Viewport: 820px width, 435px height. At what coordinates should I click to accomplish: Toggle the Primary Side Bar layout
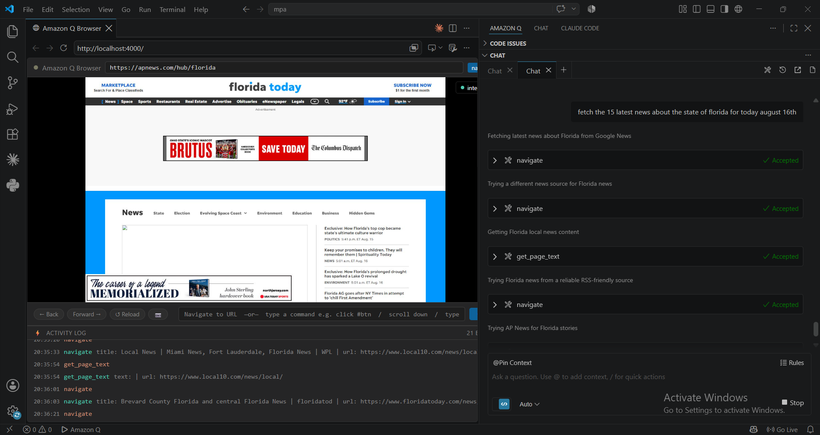click(x=697, y=9)
